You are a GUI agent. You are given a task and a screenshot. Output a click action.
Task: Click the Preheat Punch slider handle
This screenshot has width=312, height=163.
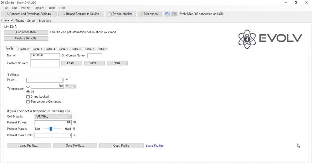pos(51,129)
